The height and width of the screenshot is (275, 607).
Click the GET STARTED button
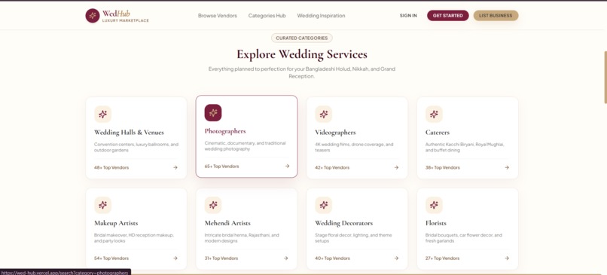tap(448, 16)
